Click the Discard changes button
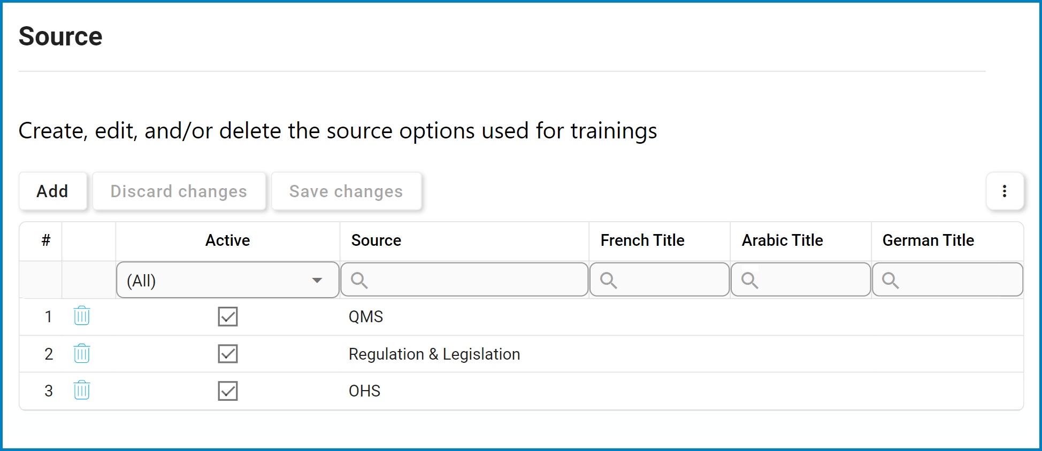 [179, 191]
